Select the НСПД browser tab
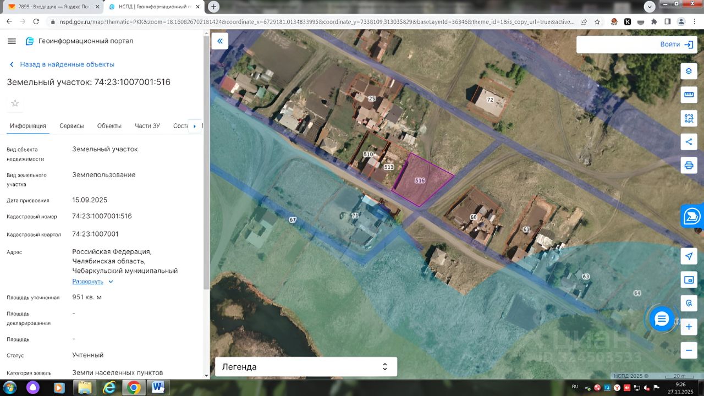The width and height of the screenshot is (704, 396). (155, 7)
